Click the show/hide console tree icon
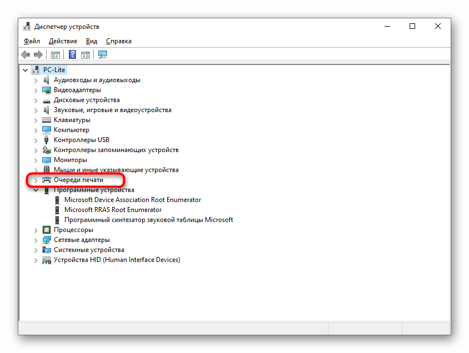This screenshot has height=353, width=469. click(55, 54)
